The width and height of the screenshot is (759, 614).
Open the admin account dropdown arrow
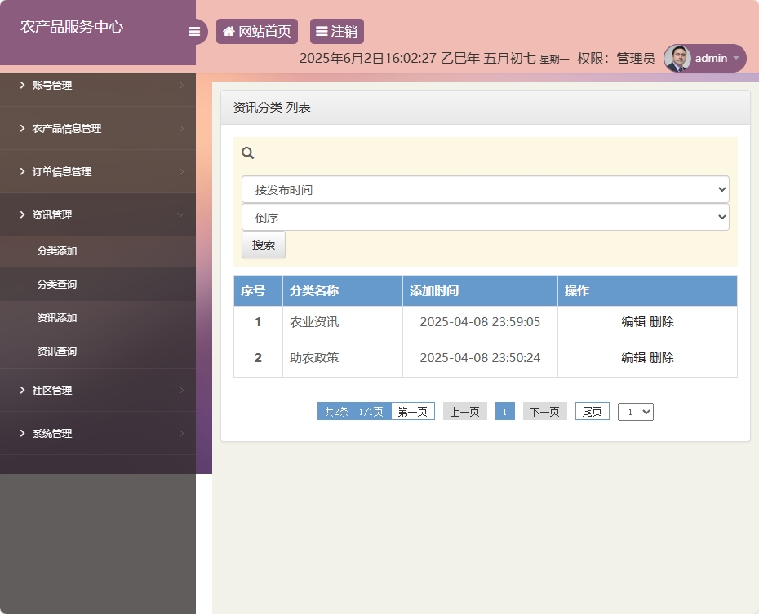pyautogui.click(x=737, y=59)
